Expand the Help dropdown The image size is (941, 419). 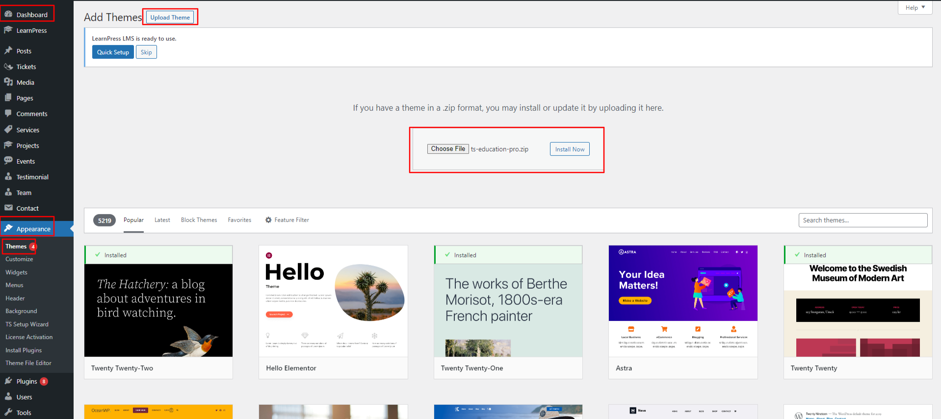(x=915, y=7)
